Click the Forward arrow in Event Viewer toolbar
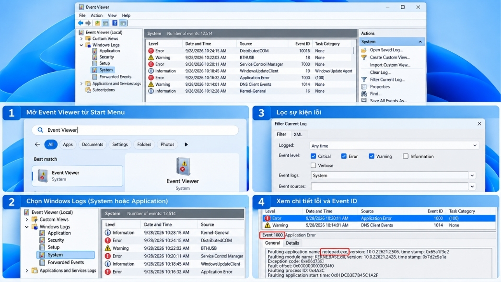The width and height of the screenshot is (501, 282). [88, 23]
